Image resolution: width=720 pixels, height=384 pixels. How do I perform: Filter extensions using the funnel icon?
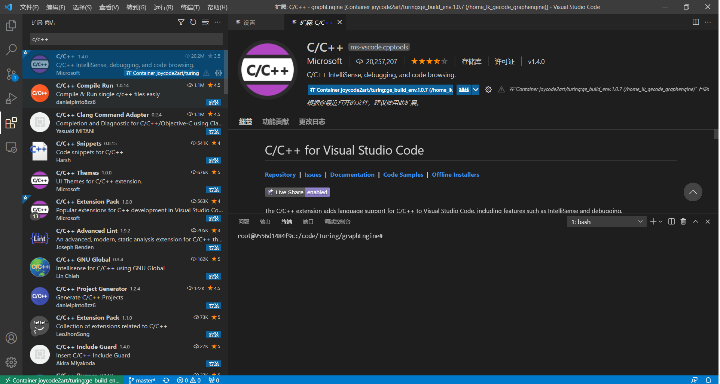pyautogui.click(x=181, y=22)
